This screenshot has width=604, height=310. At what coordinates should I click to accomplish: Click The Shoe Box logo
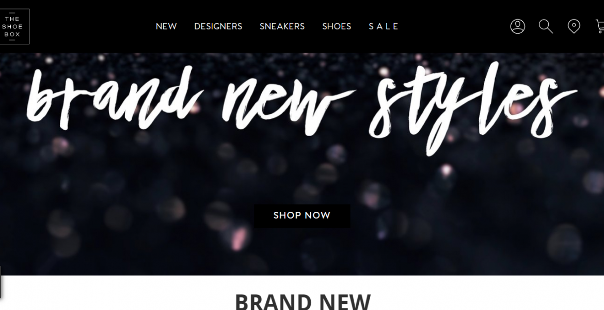(x=13, y=26)
